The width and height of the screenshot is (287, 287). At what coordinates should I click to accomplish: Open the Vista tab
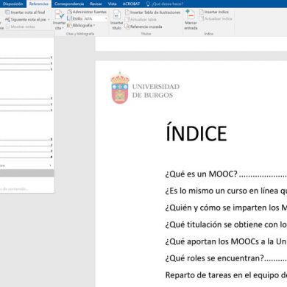[112, 4]
